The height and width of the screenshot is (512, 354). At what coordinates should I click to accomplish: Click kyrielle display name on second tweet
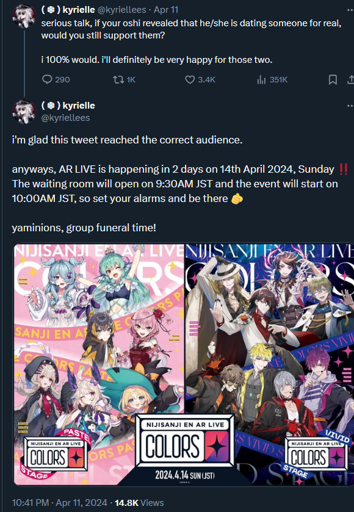point(68,106)
